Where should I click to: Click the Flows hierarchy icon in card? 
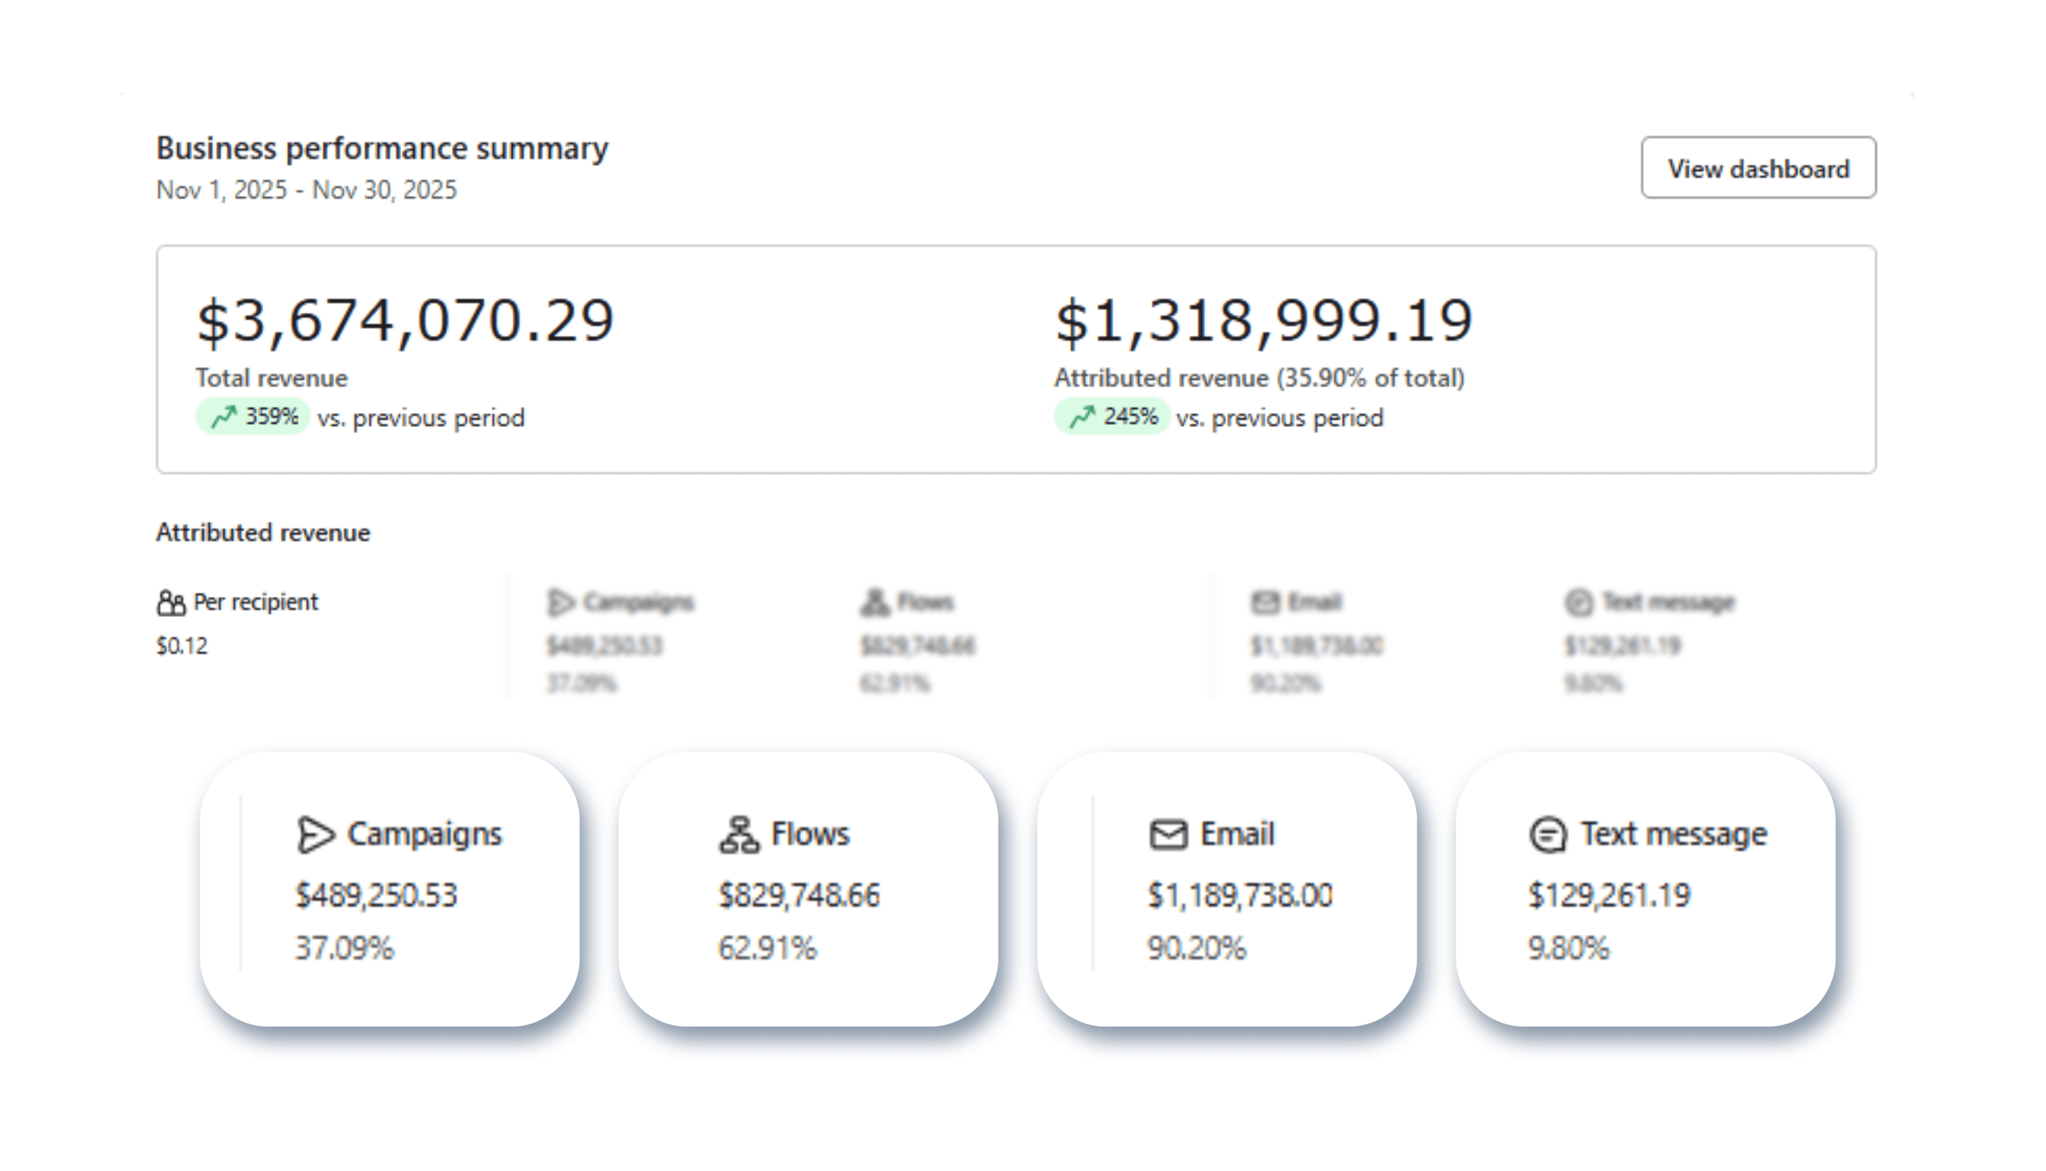click(739, 834)
